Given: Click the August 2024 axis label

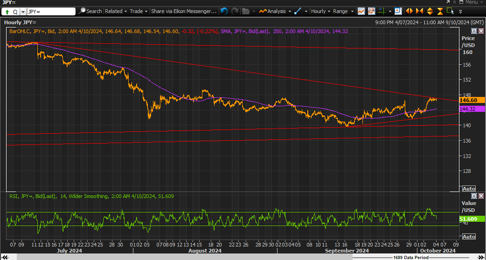Looking at the screenshot, I should (x=205, y=251).
